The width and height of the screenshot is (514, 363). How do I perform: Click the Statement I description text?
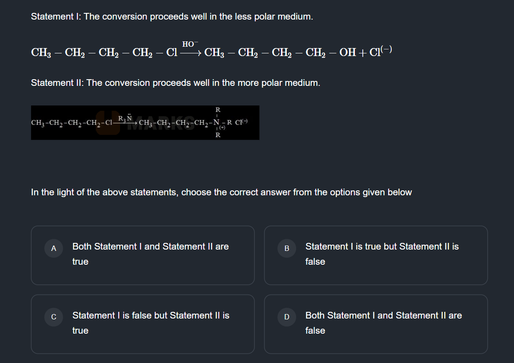[x=172, y=17]
